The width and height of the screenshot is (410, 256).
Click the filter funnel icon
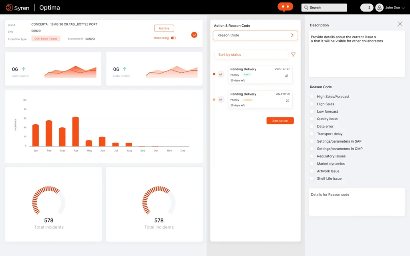tap(293, 55)
